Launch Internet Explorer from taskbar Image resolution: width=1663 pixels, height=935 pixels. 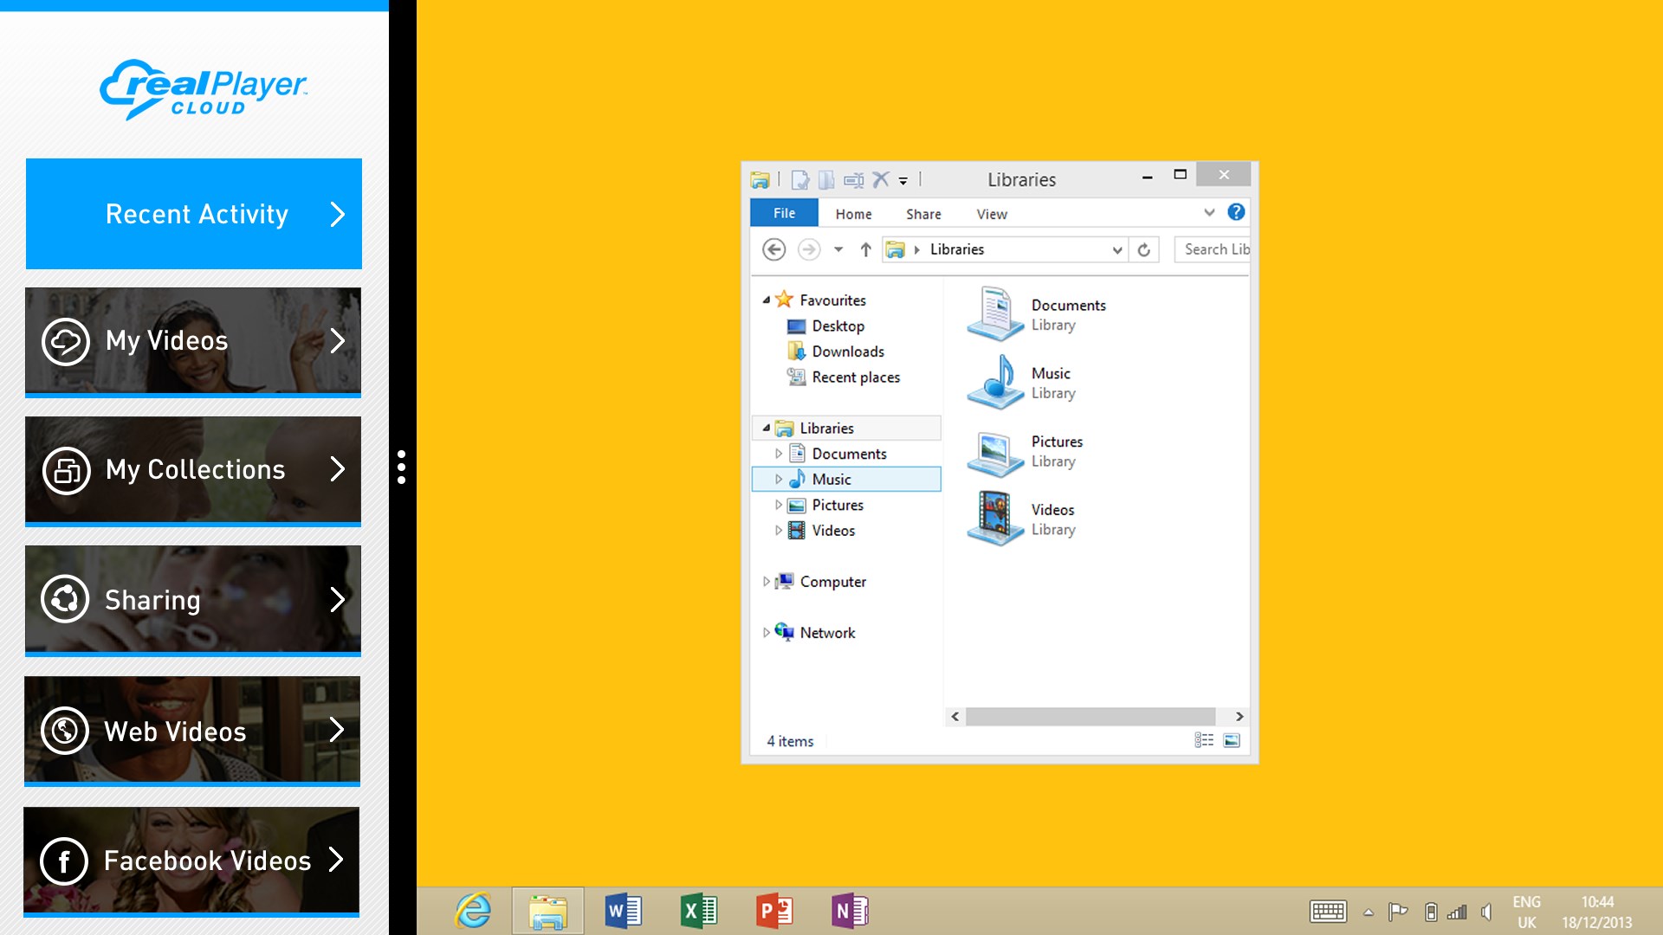(x=474, y=911)
